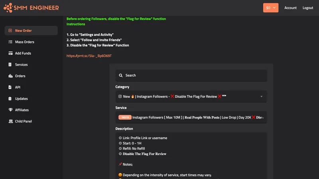This screenshot has height=179, width=319.
Task: Click the Services sidebar icon
Action: (10, 65)
